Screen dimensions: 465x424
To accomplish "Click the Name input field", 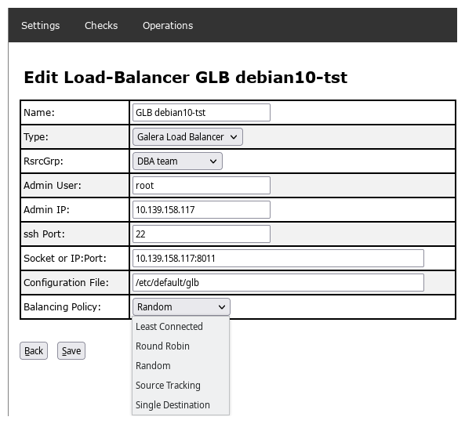I will tap(202, 113).
